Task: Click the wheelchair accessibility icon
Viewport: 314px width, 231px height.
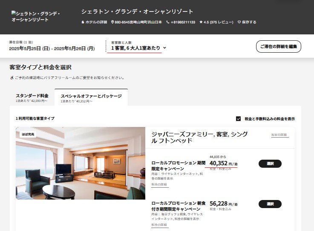Action: tap(12, 78)
